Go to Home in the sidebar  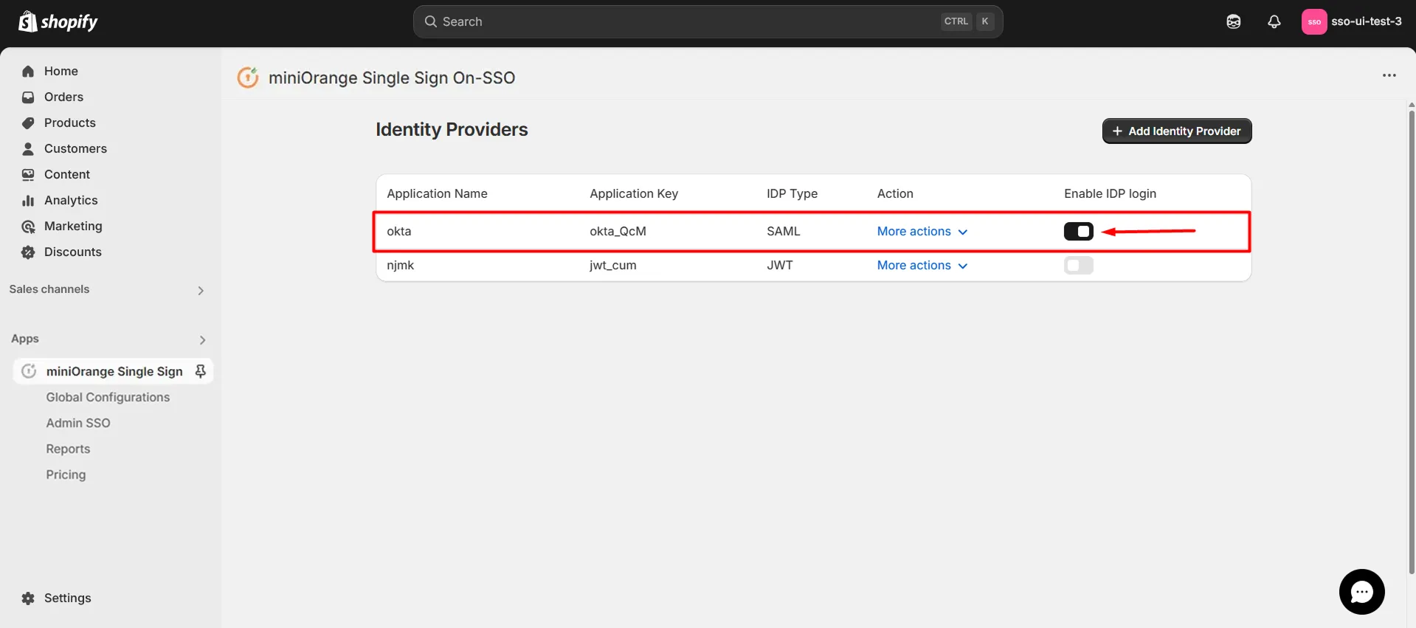click(61, 72)
